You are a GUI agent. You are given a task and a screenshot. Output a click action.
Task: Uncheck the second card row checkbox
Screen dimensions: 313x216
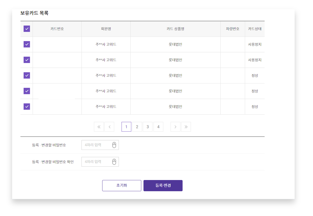point(27,60)
